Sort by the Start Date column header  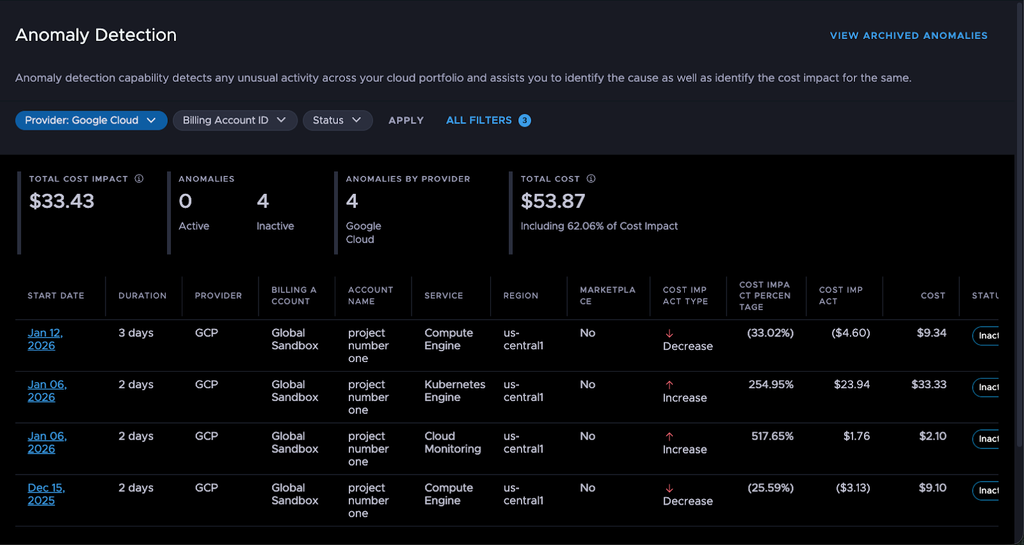coord(56,296)
